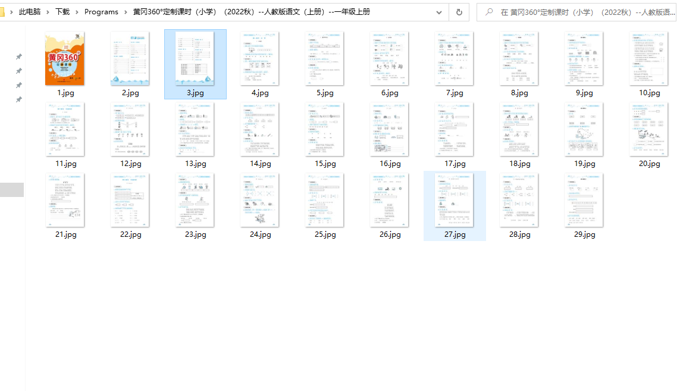Image resolution: width=683 pixels, height=391 pixels.
Task: Click the topmost pin icon in the sidebar
Action: click(18, 57)
